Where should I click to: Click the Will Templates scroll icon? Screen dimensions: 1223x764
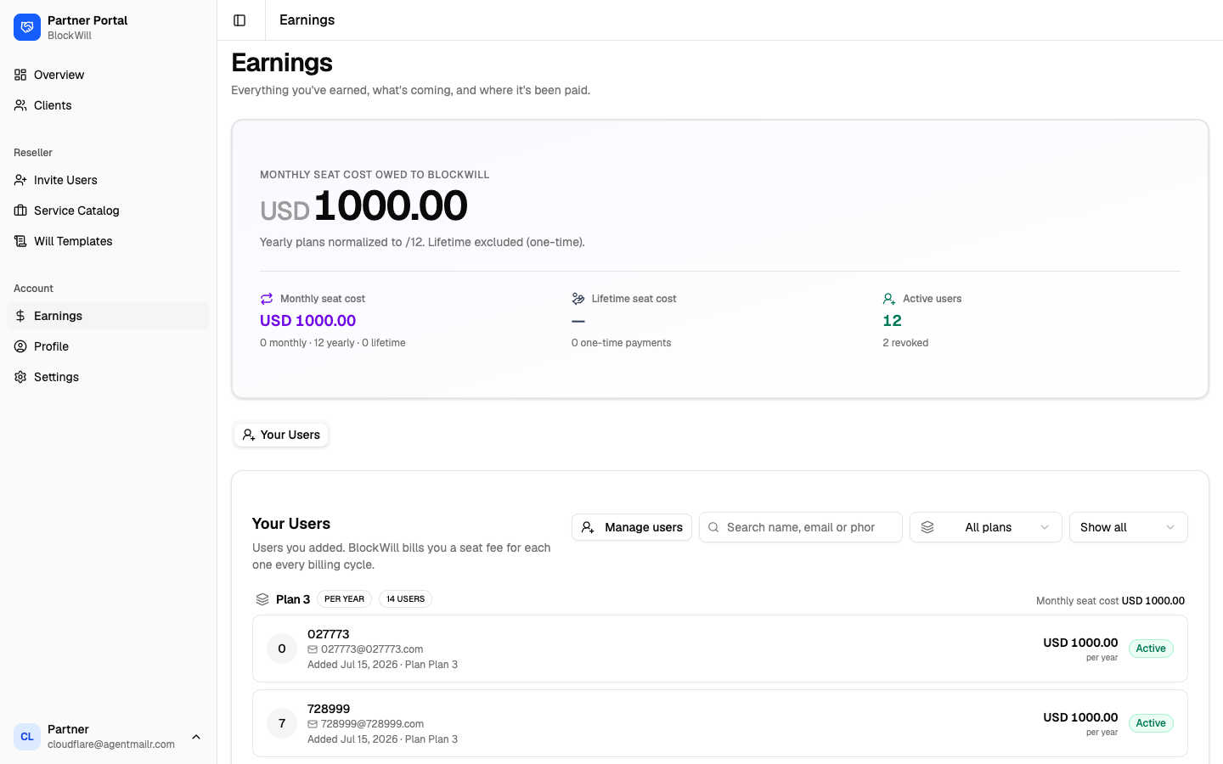[x=20, y=241]
